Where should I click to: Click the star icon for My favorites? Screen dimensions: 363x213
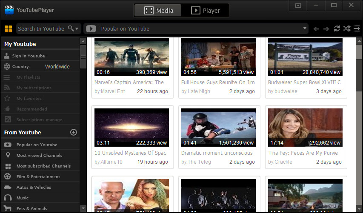7,98
